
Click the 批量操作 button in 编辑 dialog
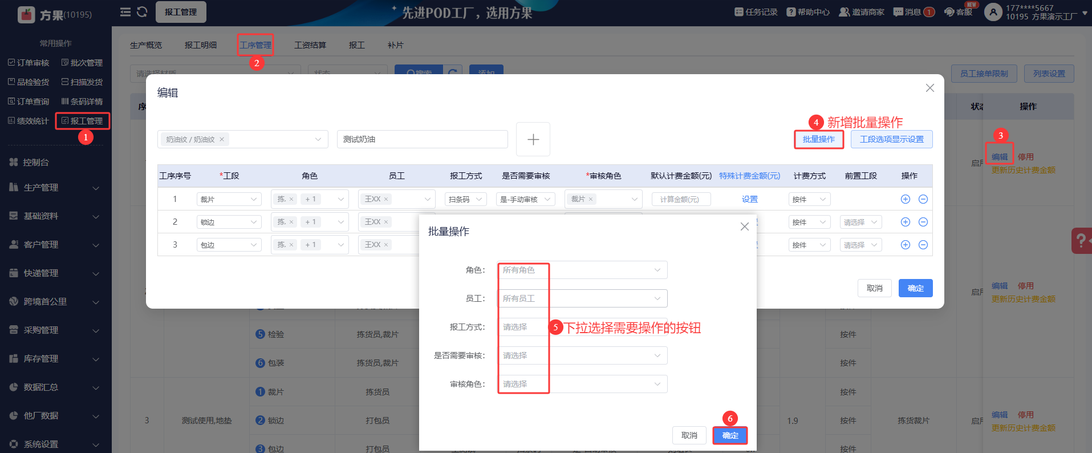819,139
